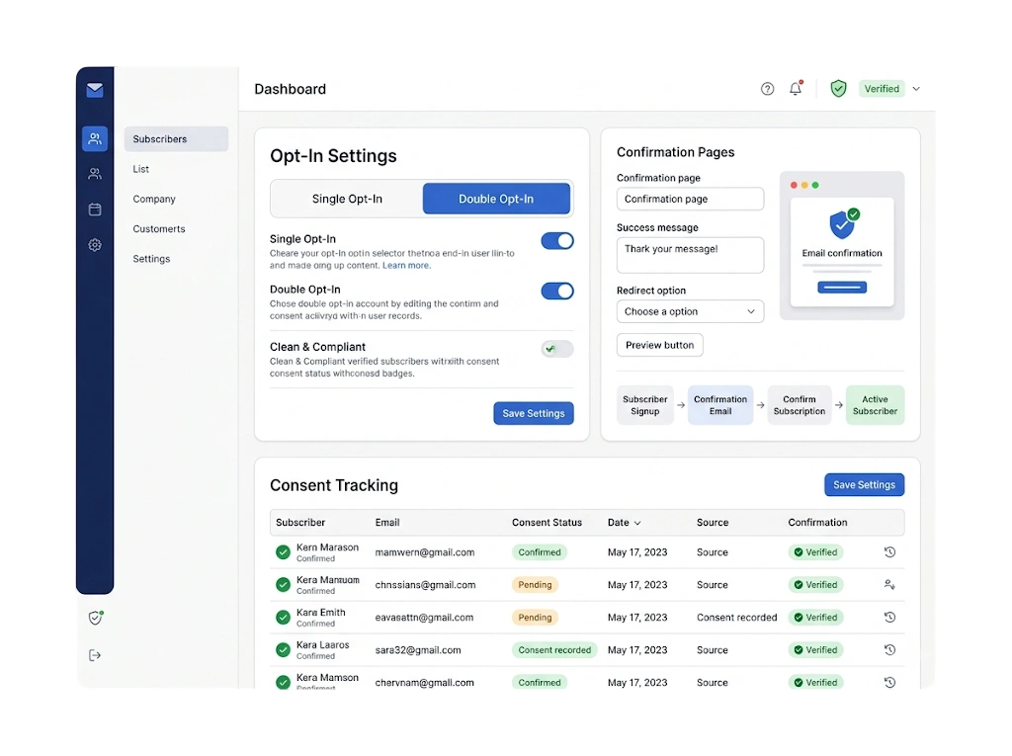This screenshot has width=1012, height=756.
Task: Click the shield icon in email confirmation preview
Action: coord(843,224)
